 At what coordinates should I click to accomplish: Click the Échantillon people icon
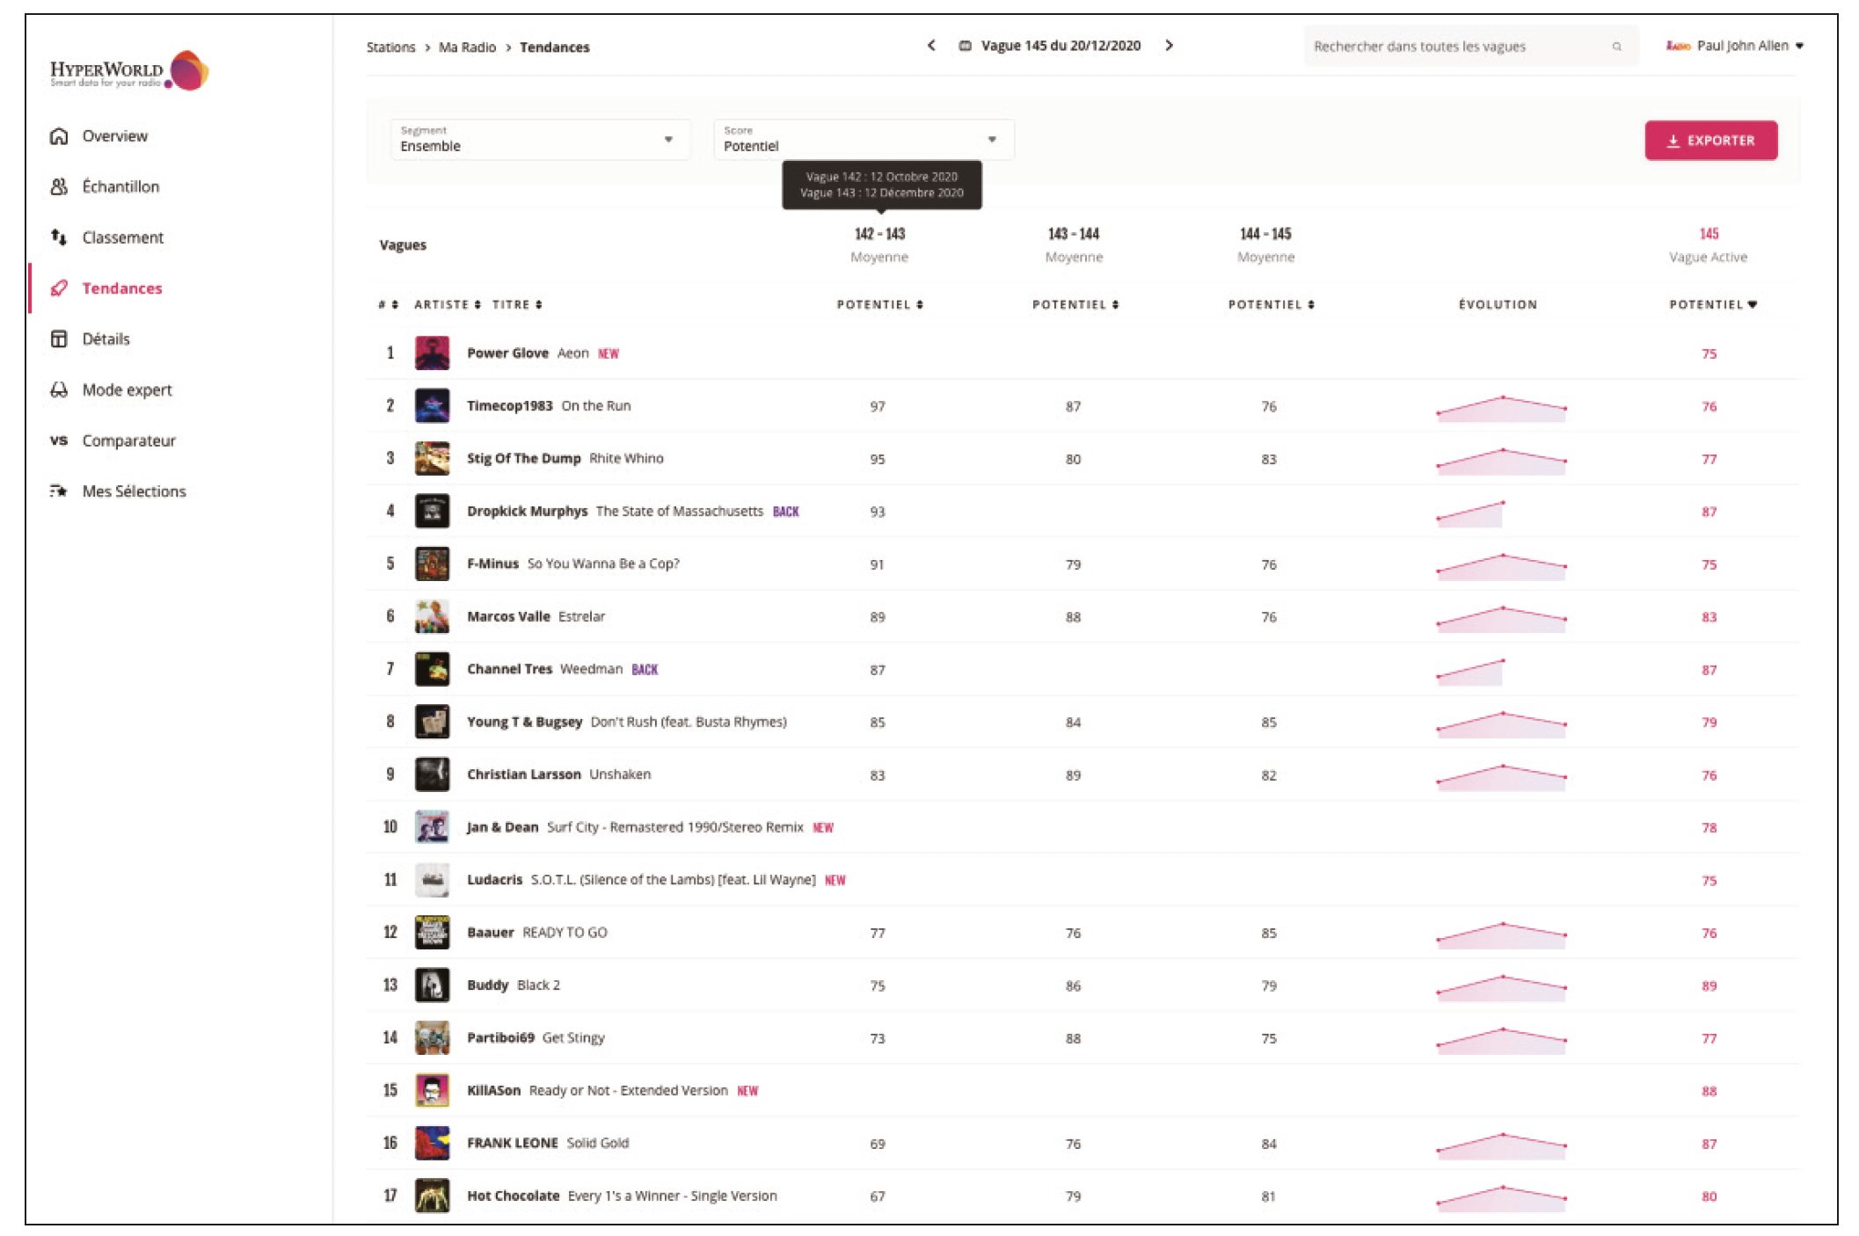(x=59, y=186)
